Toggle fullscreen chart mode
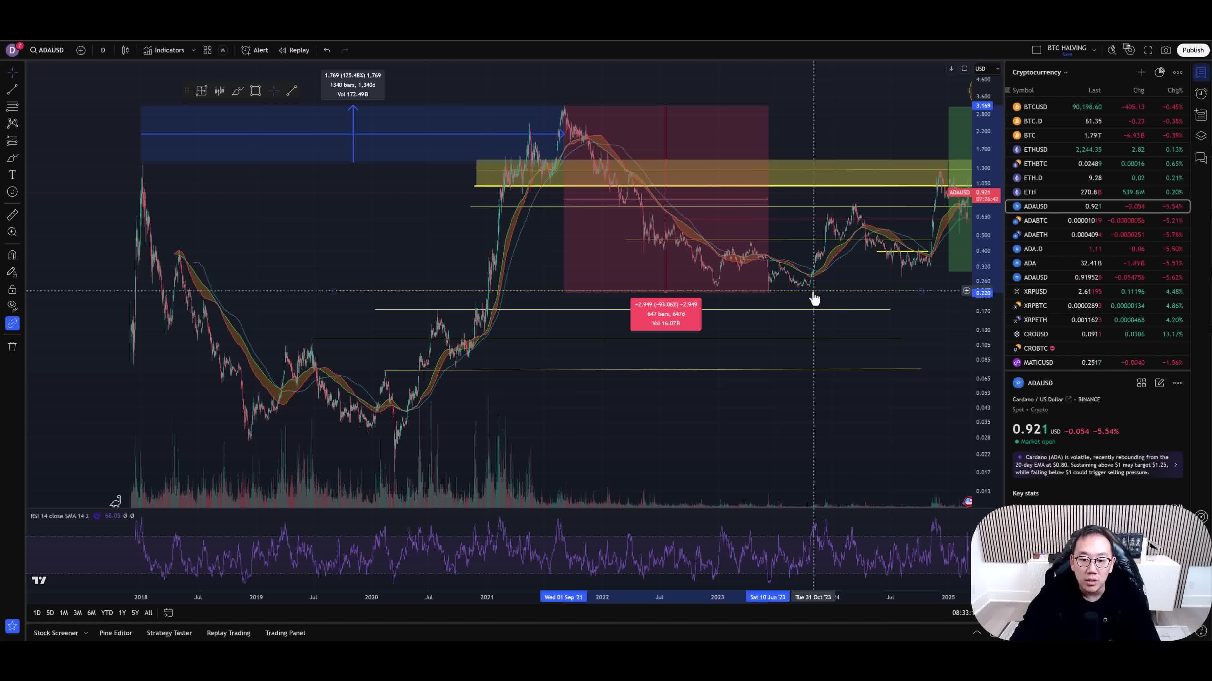Screen dimensions: 1212x681 click(x=1148, y=50)
